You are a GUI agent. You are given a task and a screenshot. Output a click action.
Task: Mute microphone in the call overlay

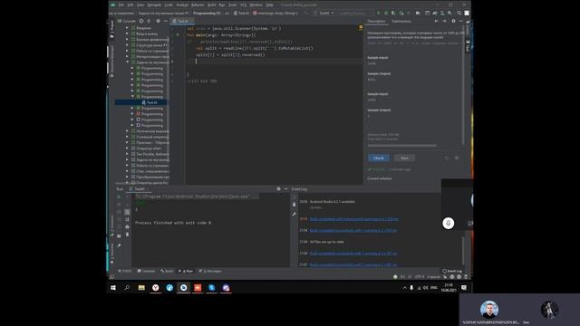pos(449,224)
